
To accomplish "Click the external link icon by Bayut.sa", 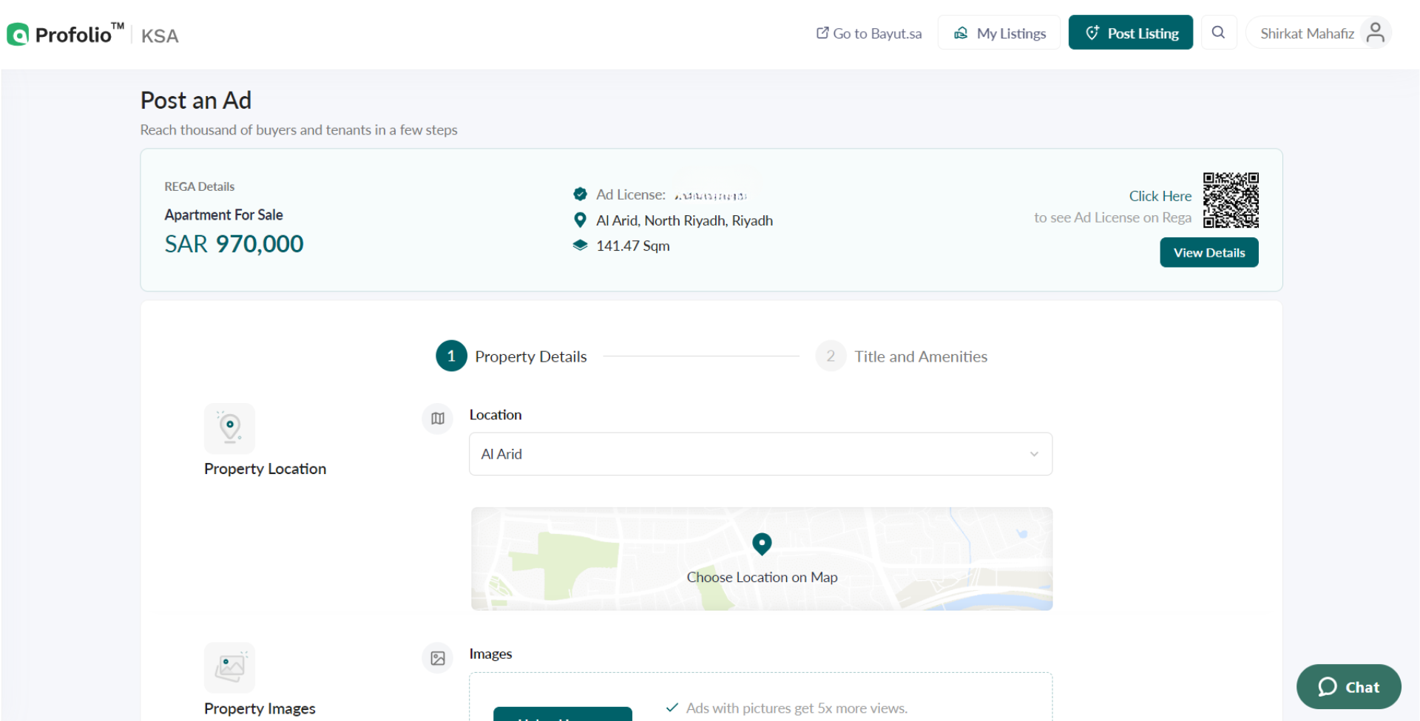I will point(822,33).
